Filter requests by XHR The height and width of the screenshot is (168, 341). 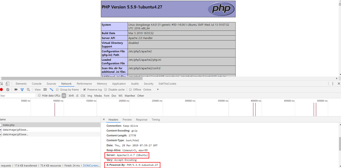(71, 96)
